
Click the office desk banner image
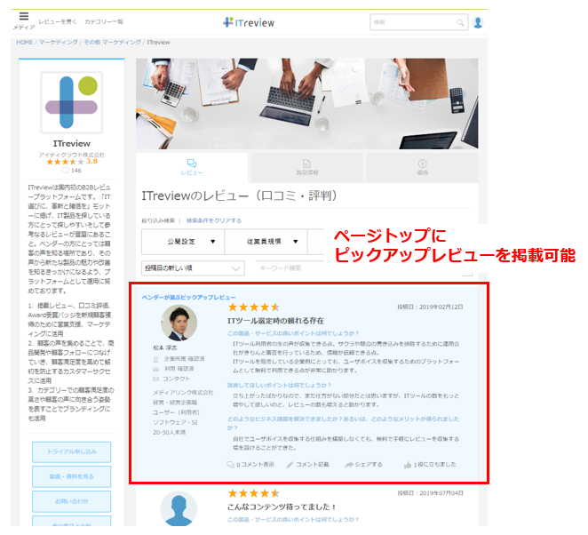[306, 104]
